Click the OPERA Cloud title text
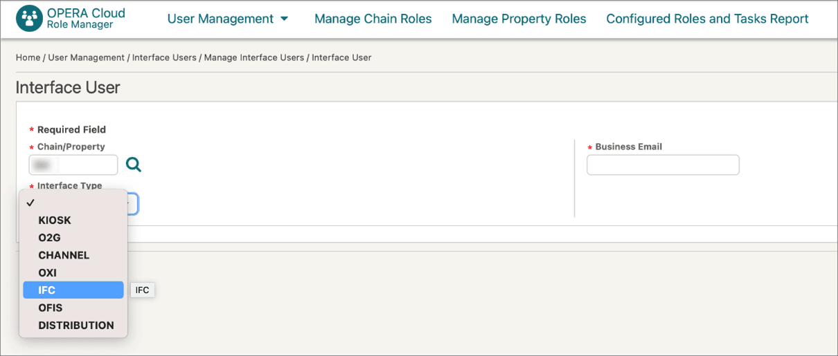The height and width of the screenshot is (356, 838). point(87,13)
